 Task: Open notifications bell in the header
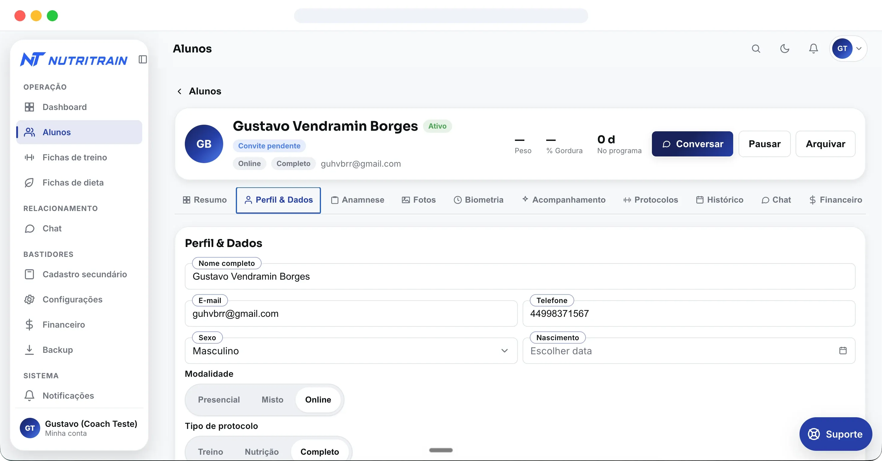point(814,49)
